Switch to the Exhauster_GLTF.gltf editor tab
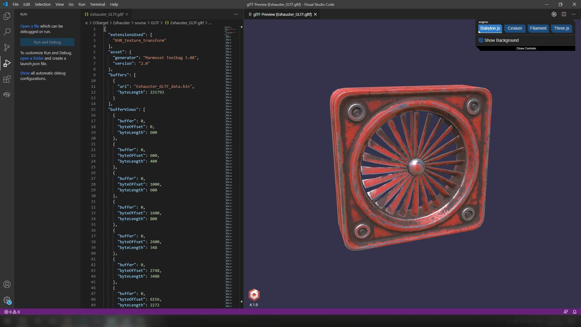 [107, 14]
